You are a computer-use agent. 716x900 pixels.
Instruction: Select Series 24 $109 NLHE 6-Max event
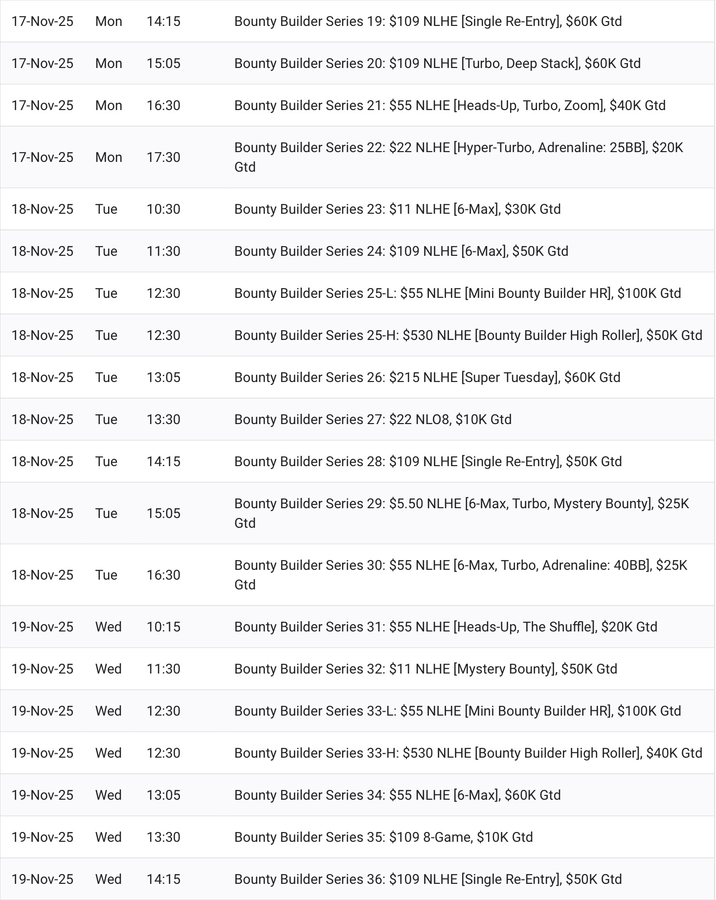click(401, 251)
